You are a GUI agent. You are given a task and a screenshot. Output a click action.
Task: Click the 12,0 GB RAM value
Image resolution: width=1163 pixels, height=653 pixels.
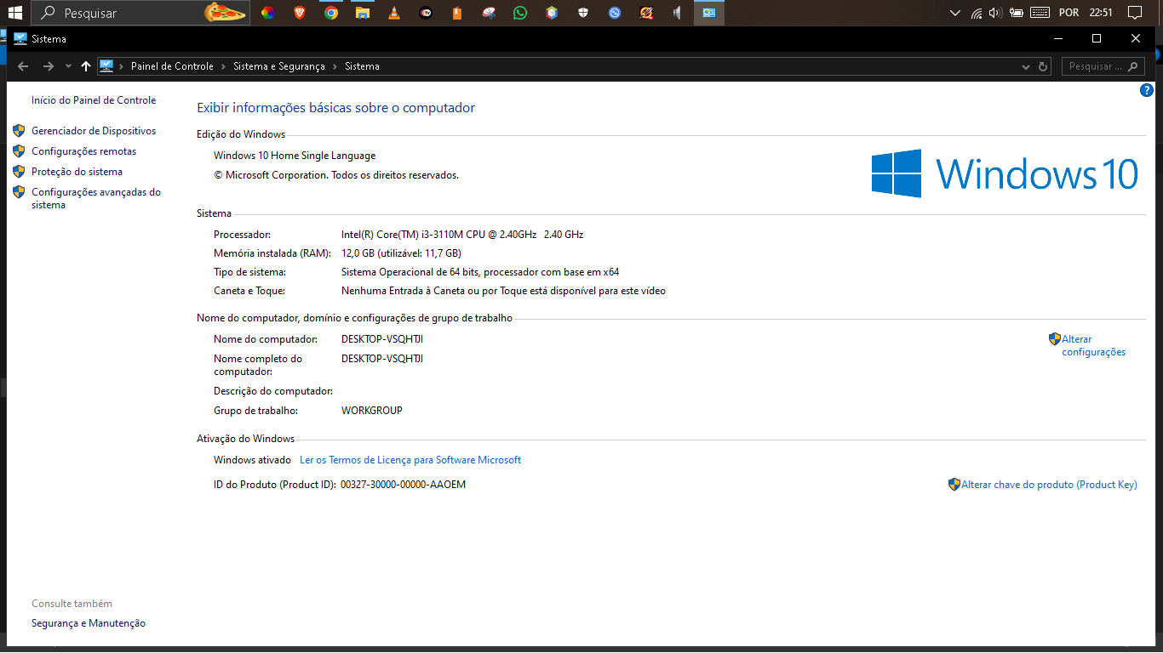[401, 253]
